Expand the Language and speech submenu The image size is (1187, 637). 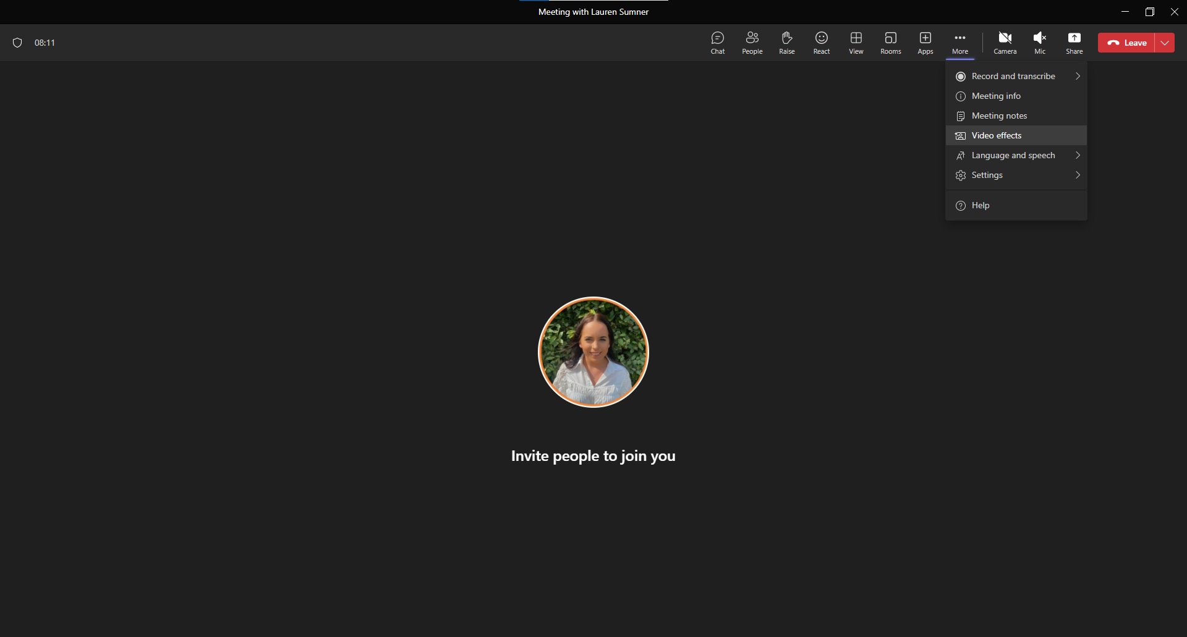coord(1016,155)
